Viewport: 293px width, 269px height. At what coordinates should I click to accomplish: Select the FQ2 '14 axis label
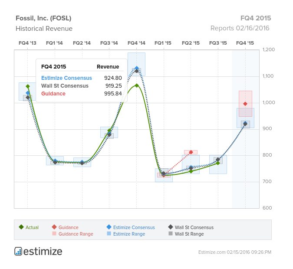pyautogui.click(x=82, y=43)
